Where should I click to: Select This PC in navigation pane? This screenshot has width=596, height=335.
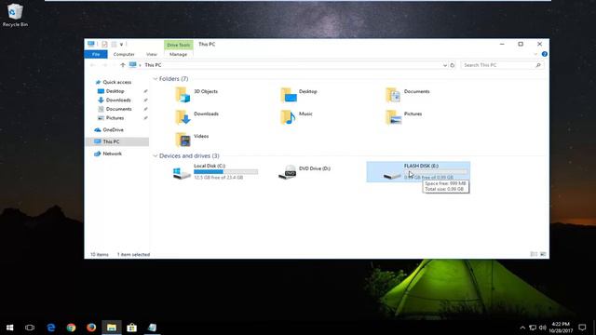pos(117,141)
